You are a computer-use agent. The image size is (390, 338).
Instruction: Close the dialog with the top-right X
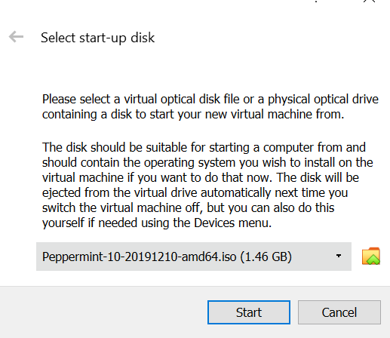point(369,1)
